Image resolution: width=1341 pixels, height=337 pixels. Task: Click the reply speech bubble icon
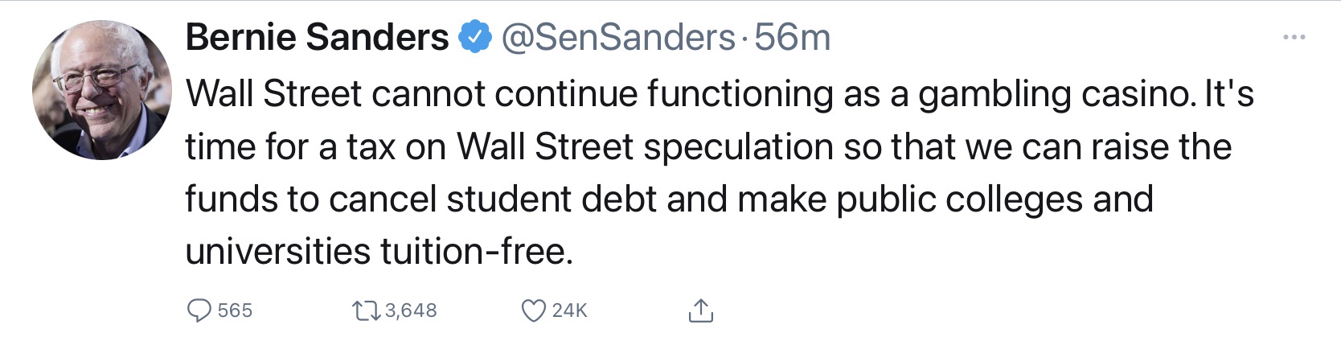click(199, 310)
